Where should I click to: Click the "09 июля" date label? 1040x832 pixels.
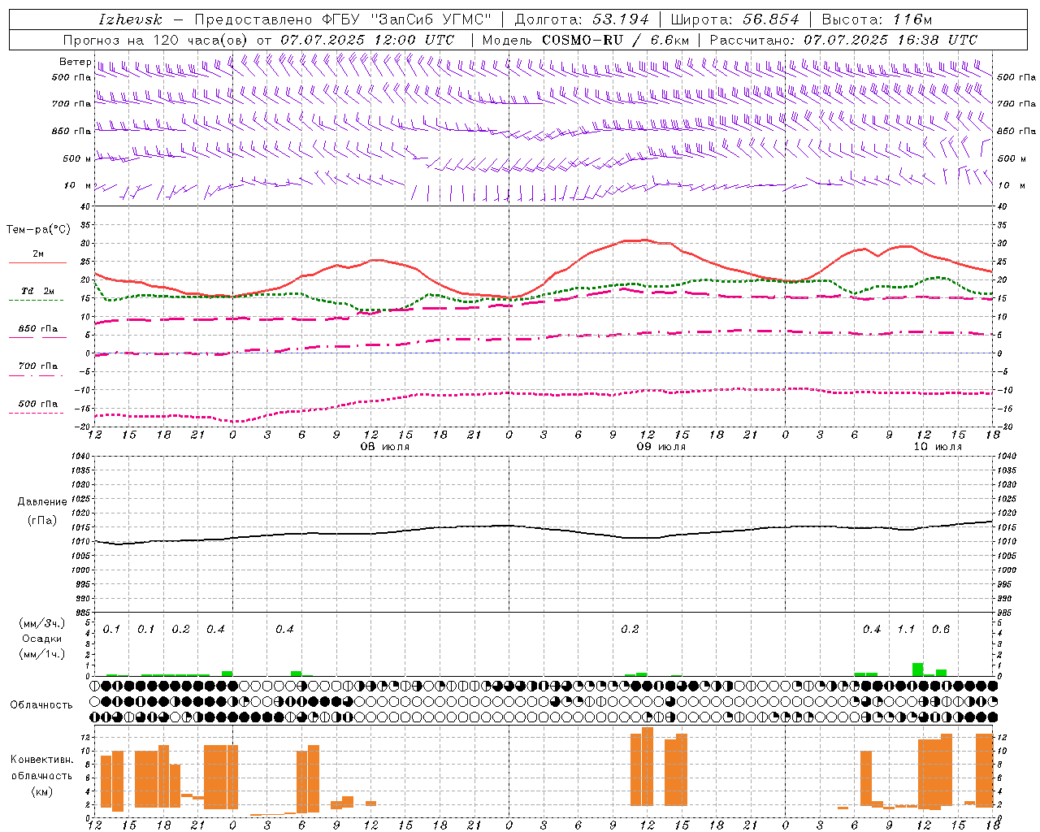tap(661, 447)
